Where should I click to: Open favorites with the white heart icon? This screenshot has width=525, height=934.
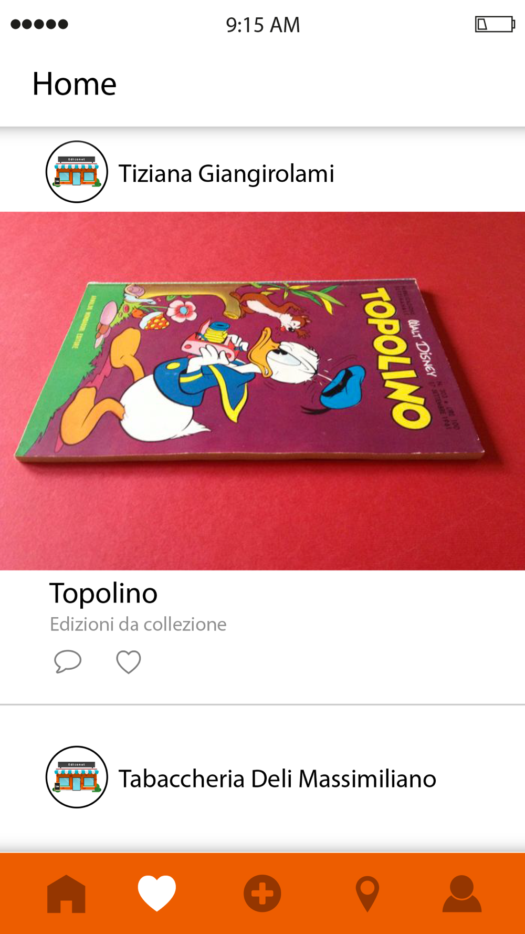pyautogui.click(x=157, y=893)
